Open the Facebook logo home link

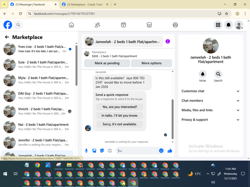tap(8, 25)
